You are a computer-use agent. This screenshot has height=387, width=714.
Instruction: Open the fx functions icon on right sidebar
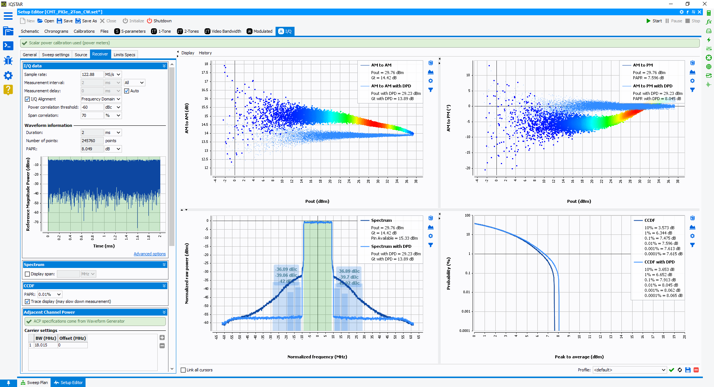[x=709, y=22]
